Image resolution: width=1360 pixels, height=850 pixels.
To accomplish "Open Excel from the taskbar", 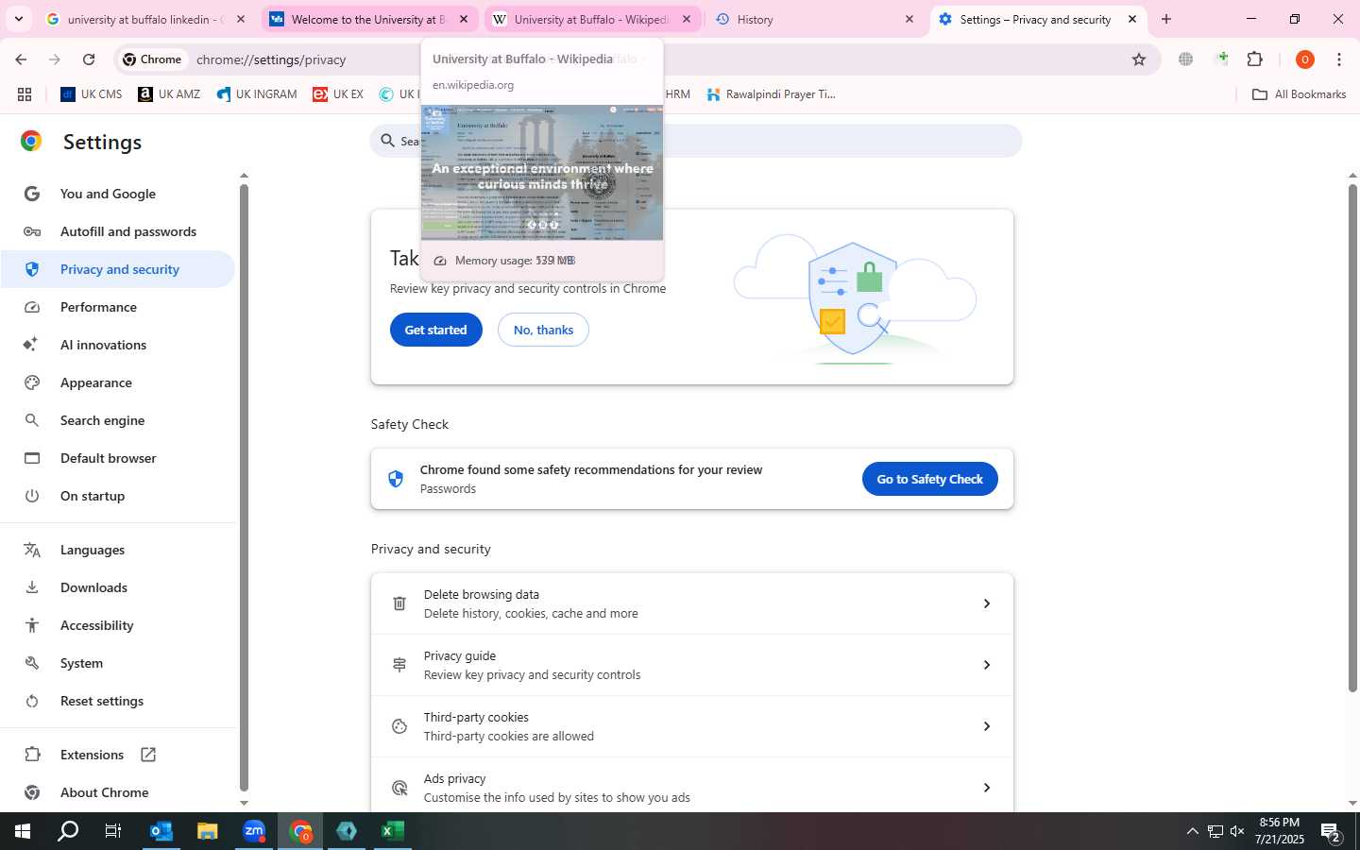I will (392, 831).
